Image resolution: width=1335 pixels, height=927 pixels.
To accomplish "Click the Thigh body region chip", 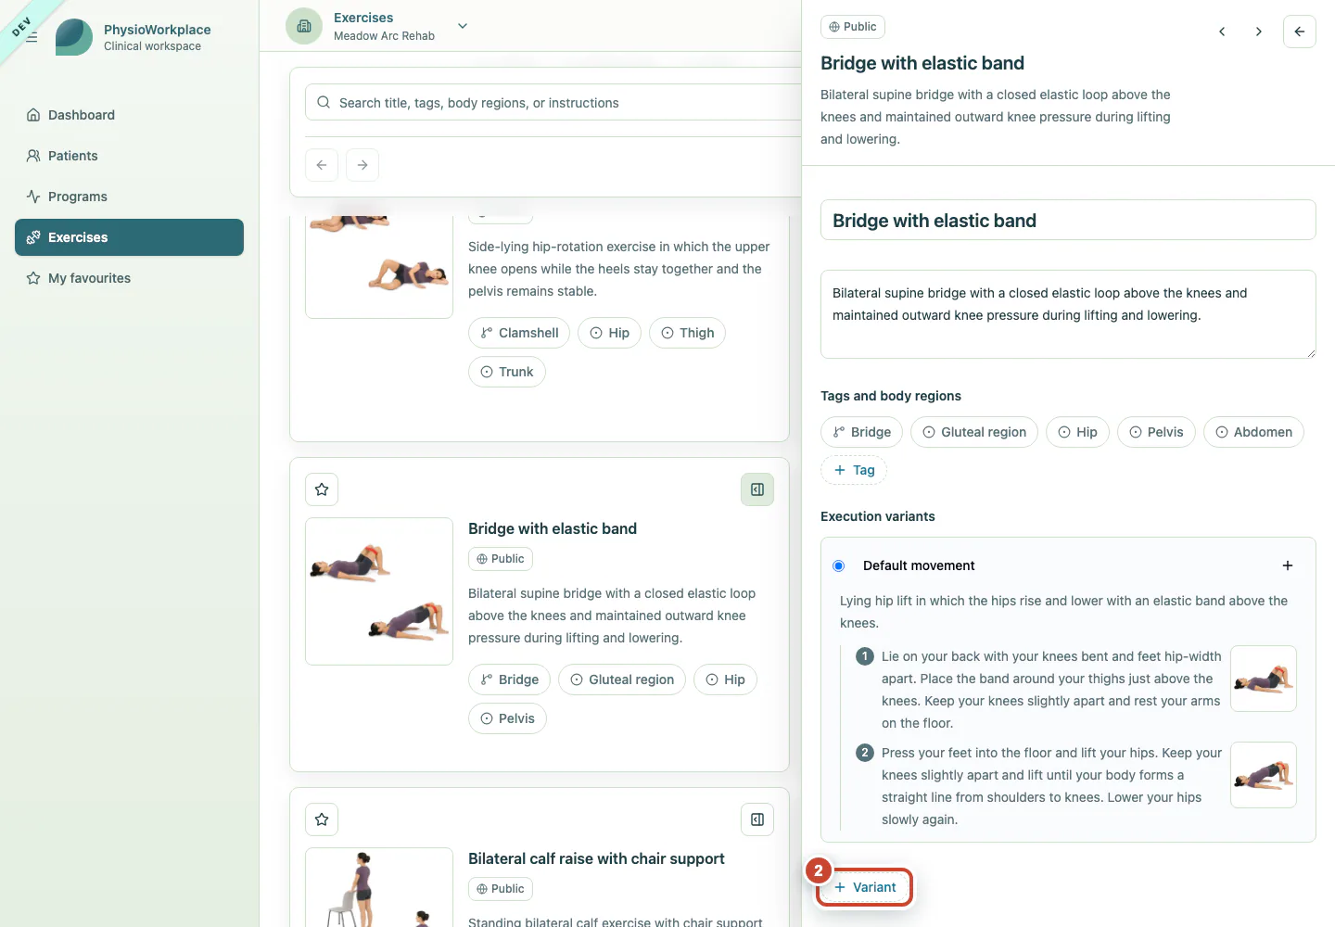I will 687,333.
